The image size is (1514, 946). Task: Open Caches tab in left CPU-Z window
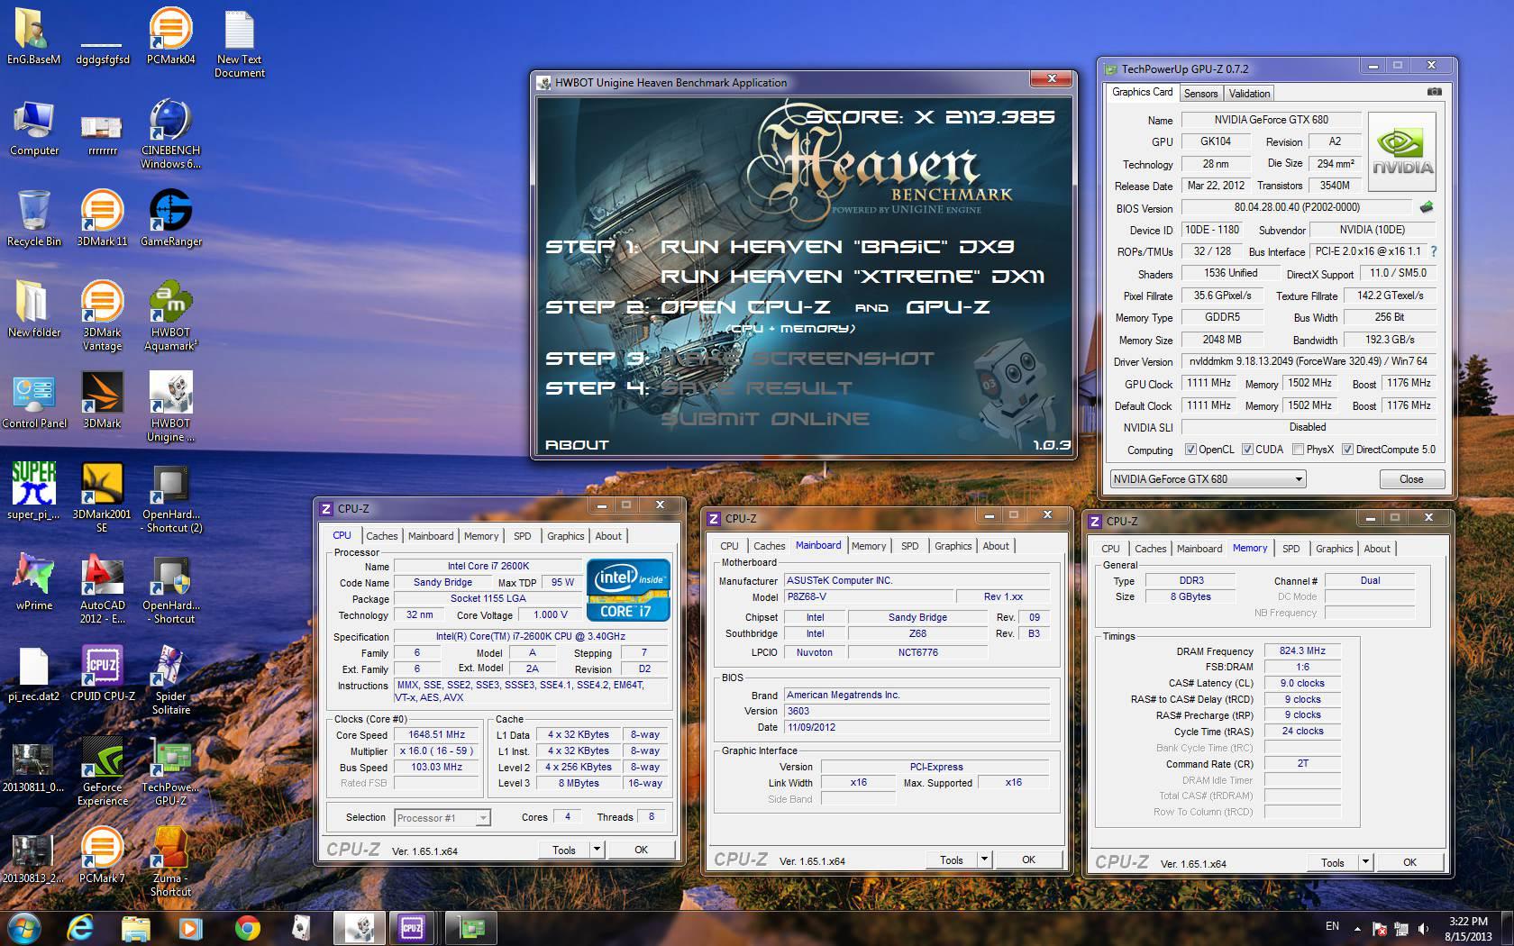click(381, 536)
